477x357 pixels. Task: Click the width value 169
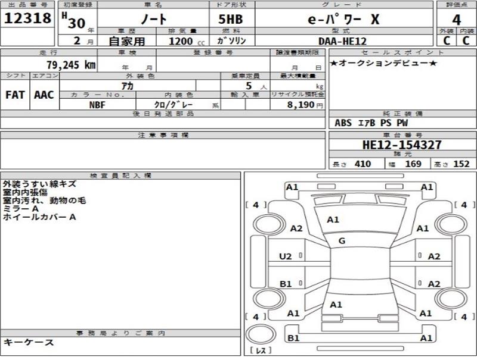[413, 164]
